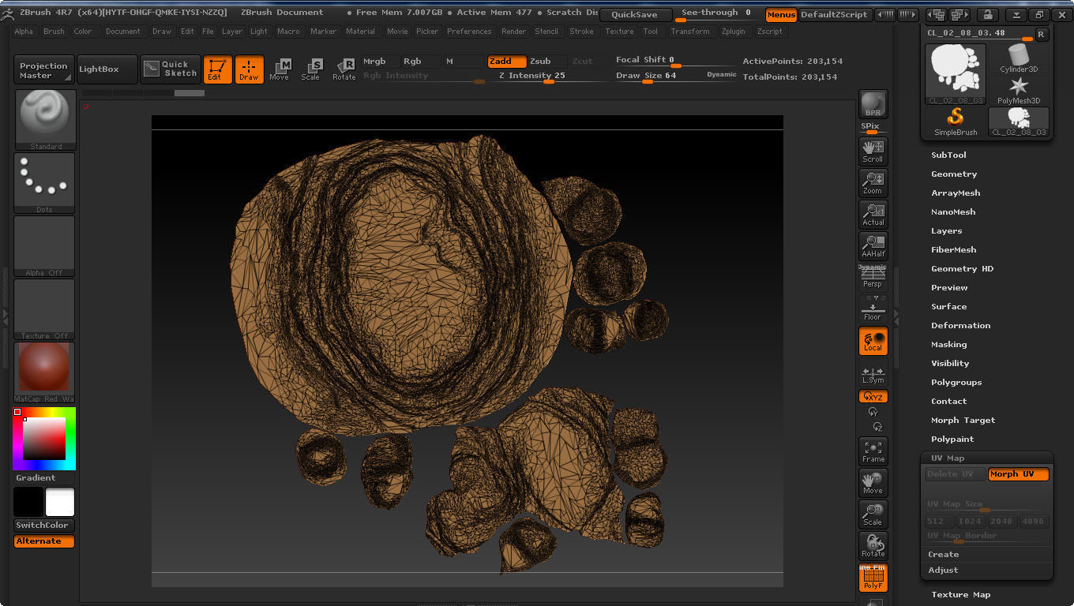Click the QuickSave button
The image size is (1074, 606).
tap(636, 15)
